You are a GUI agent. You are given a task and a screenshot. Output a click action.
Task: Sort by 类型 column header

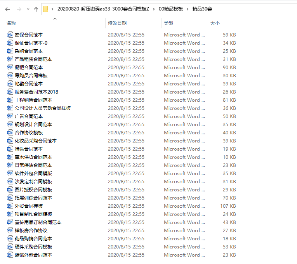point(168,23)
